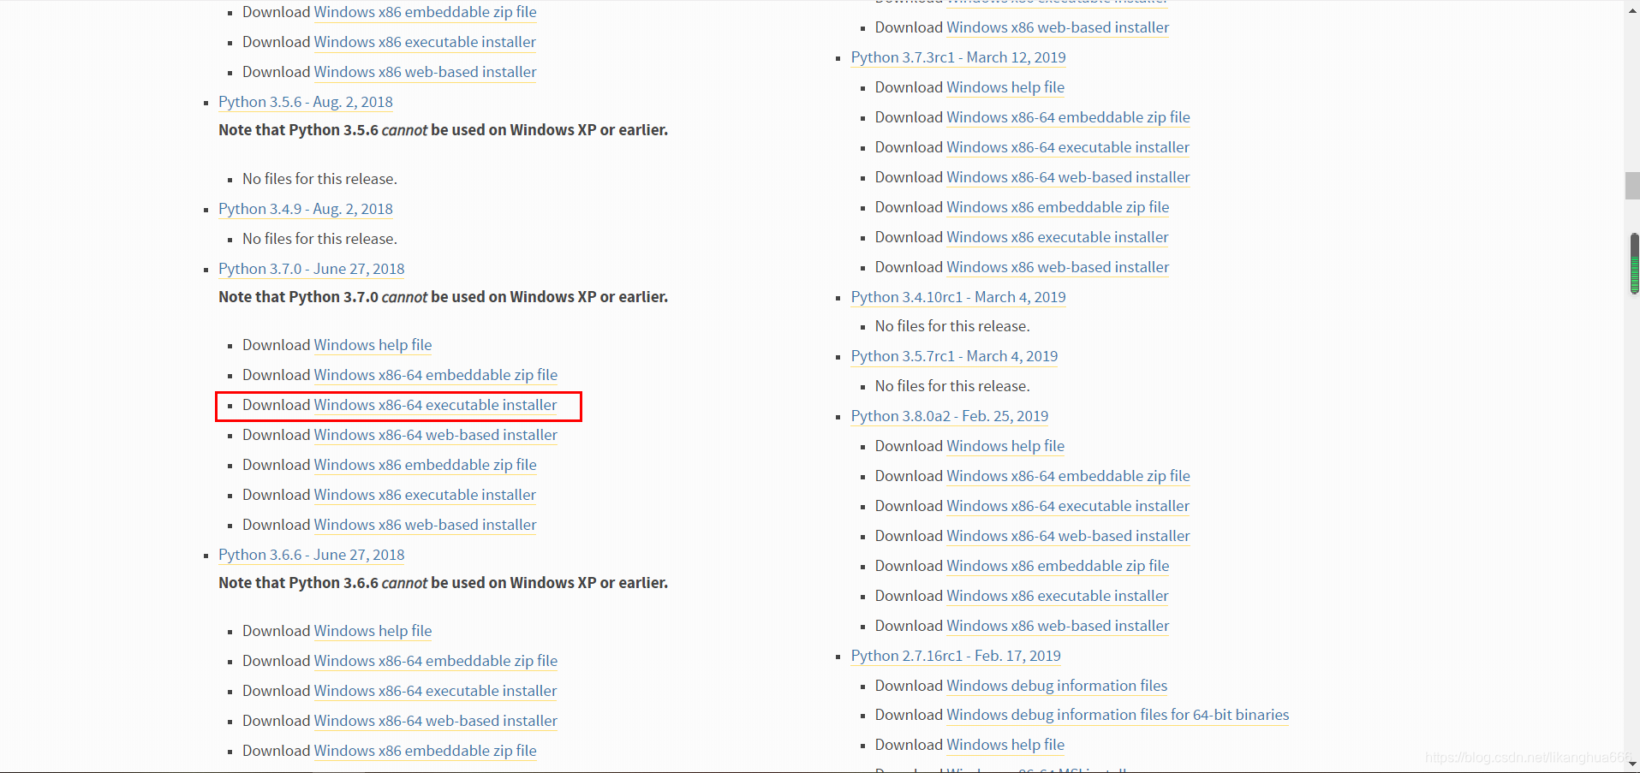
Task: Download Python 3.7.3rc1 Windows x86-64 executable installer
Action: click(1068, 147)
